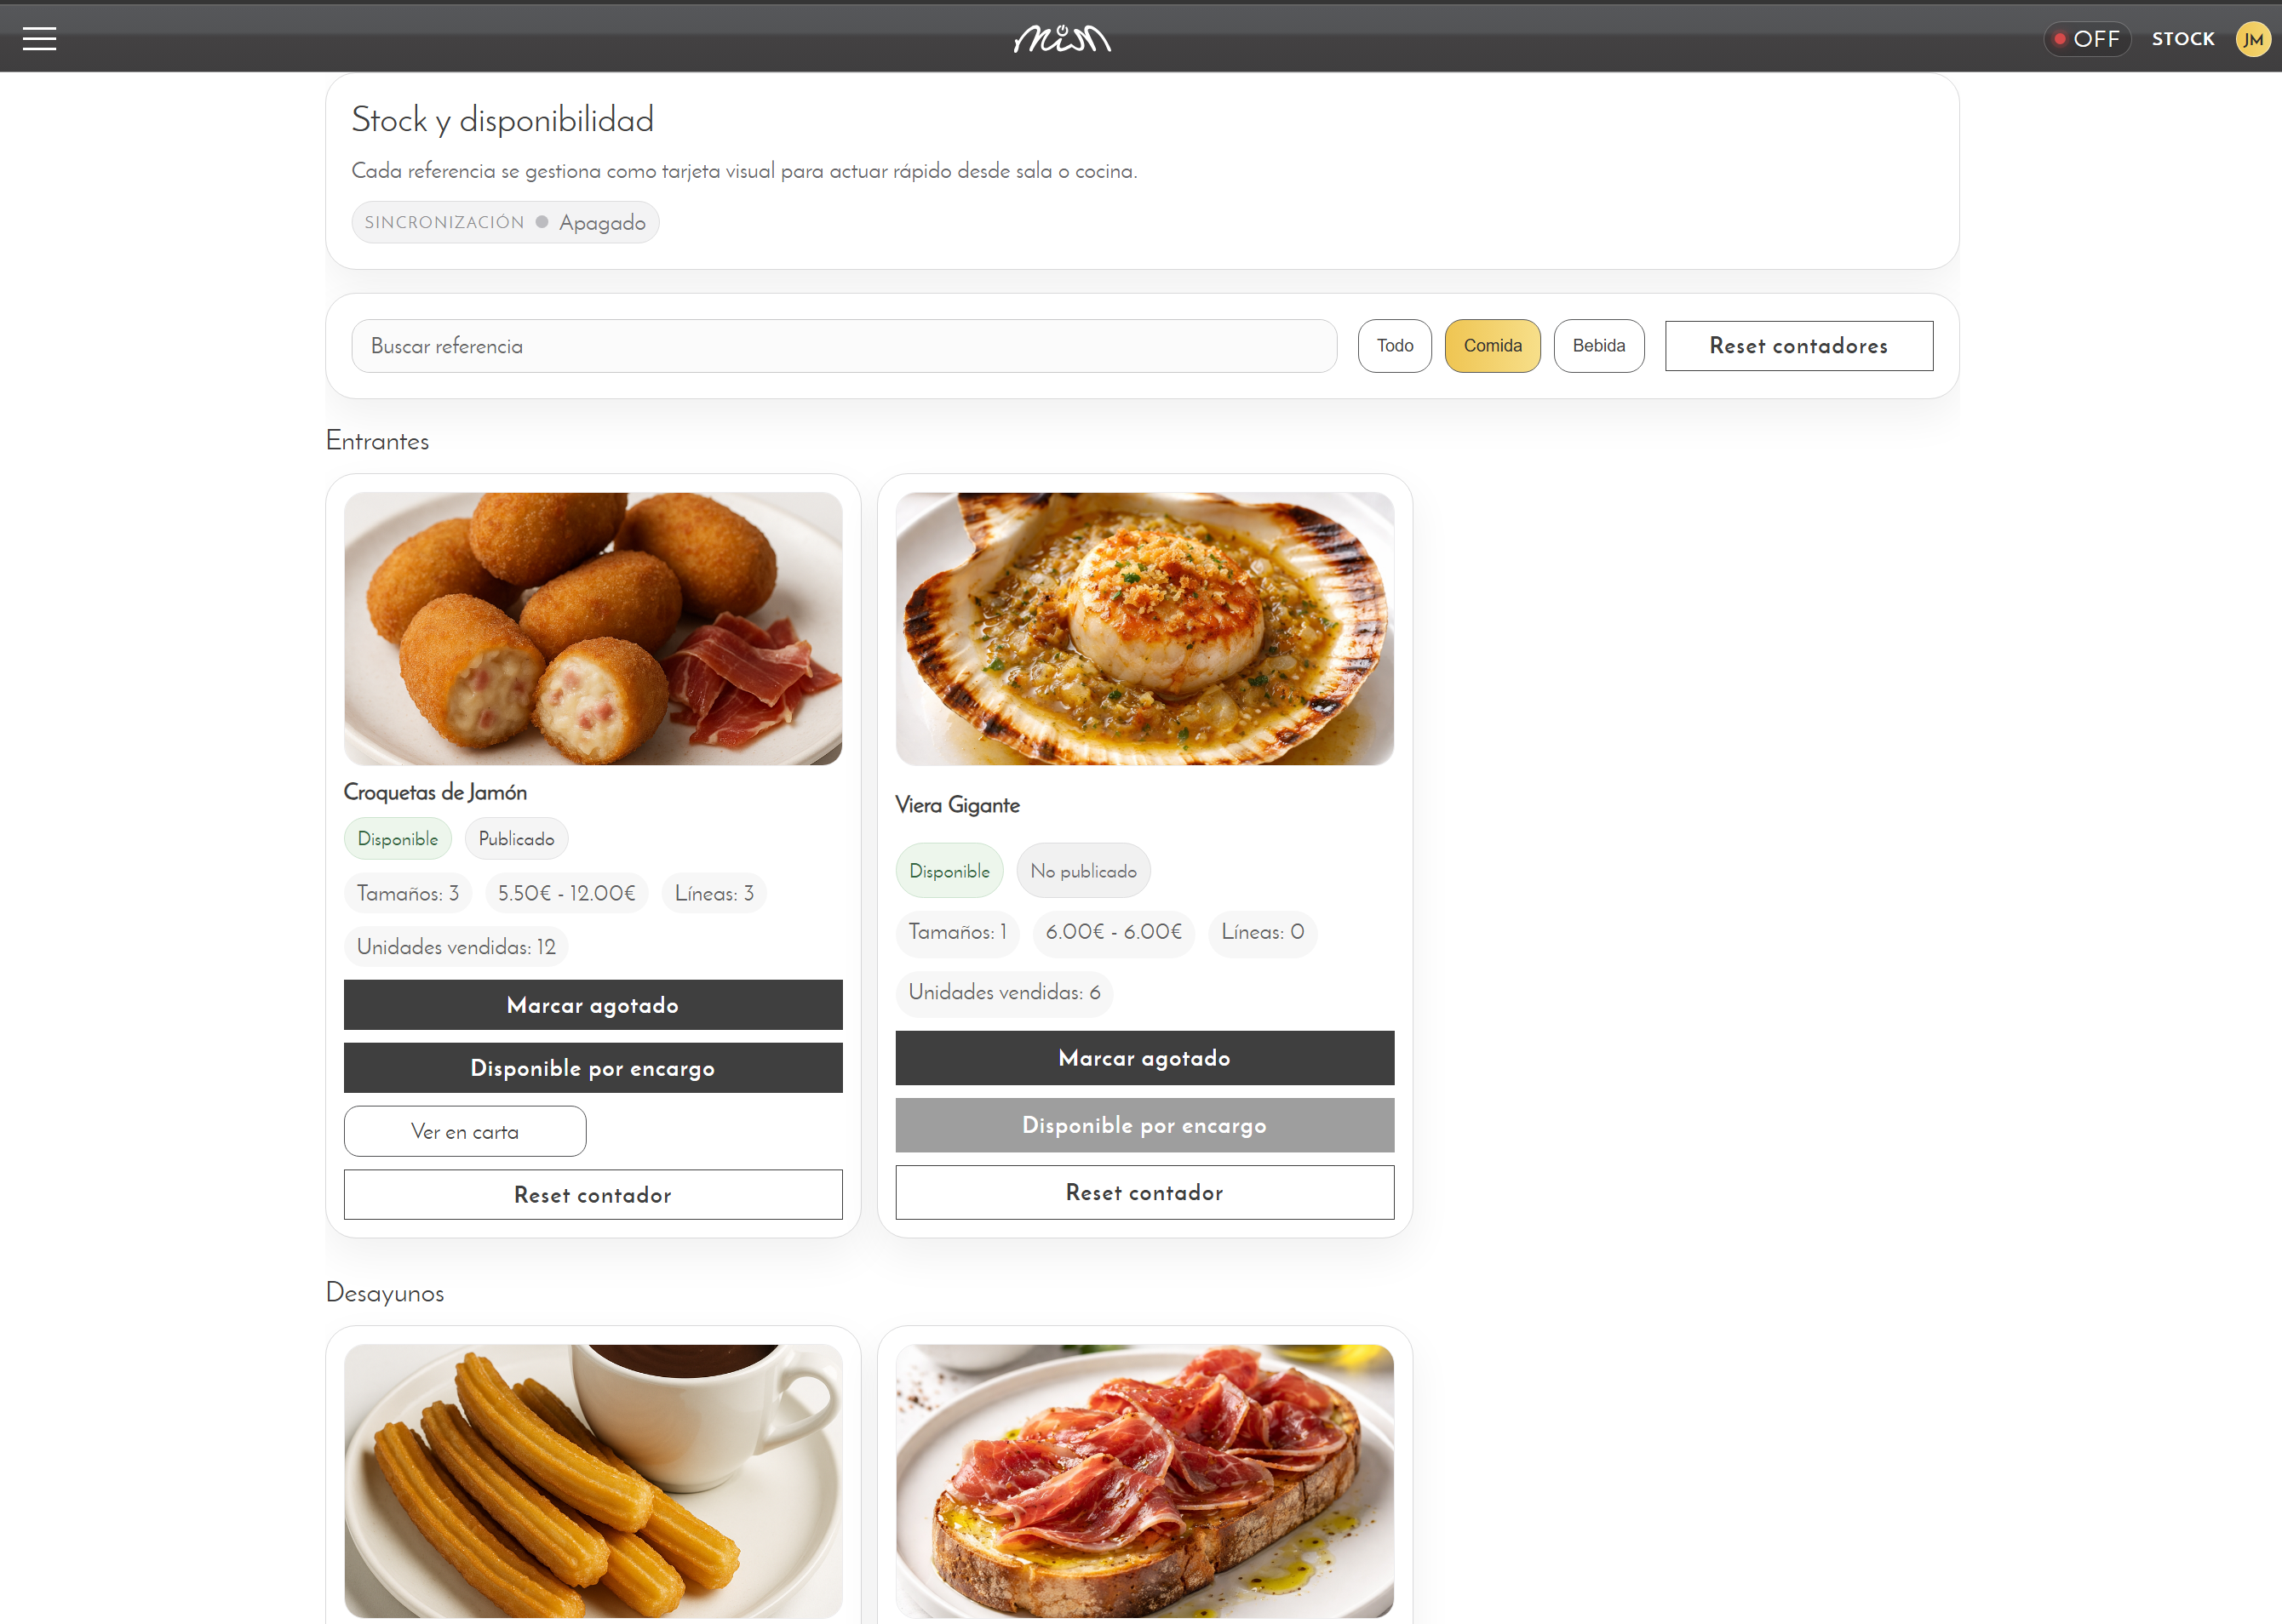Screen dimensions: 2282x1624
Task: Click Disponible badge on Croquetas de Jamón
Action: pos(398,839)
